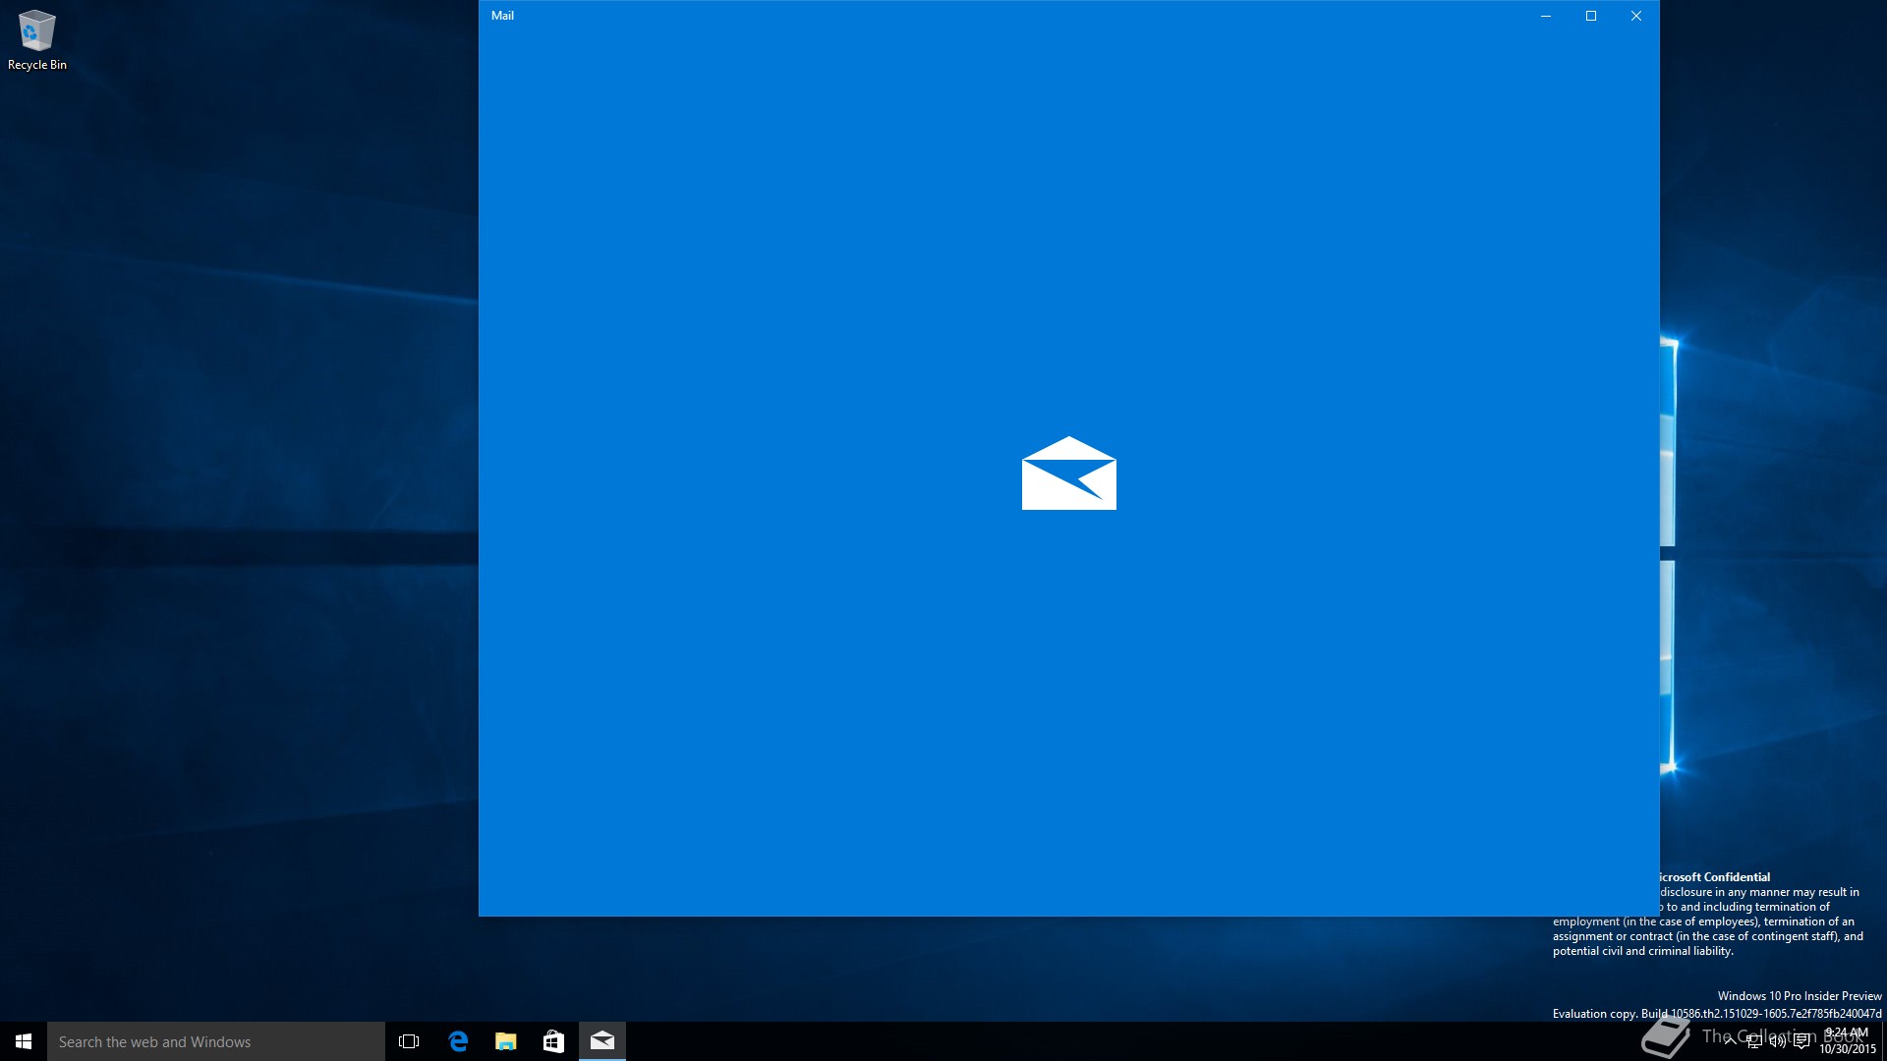Click the Show desktop strip at taskbar edge
The width and height of the screenshot is (1887, 1061).
(1883, 1041)
